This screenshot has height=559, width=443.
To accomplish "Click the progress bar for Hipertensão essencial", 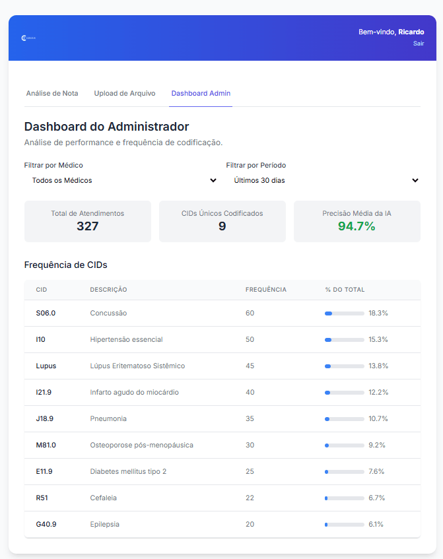I will pyautogui.click(x=344, y=340).
